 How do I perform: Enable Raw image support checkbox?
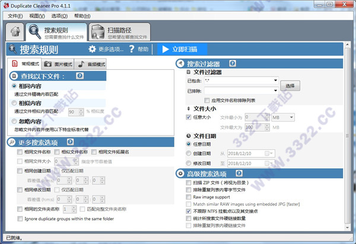pos(189,197)
